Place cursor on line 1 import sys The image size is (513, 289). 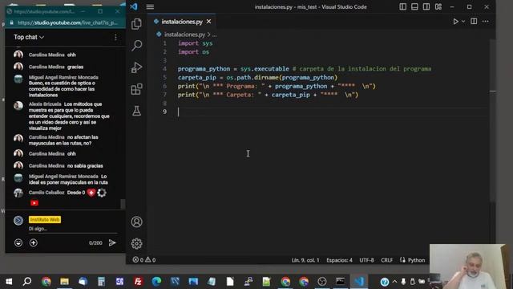pyautogui.click(x=196, y=43)
